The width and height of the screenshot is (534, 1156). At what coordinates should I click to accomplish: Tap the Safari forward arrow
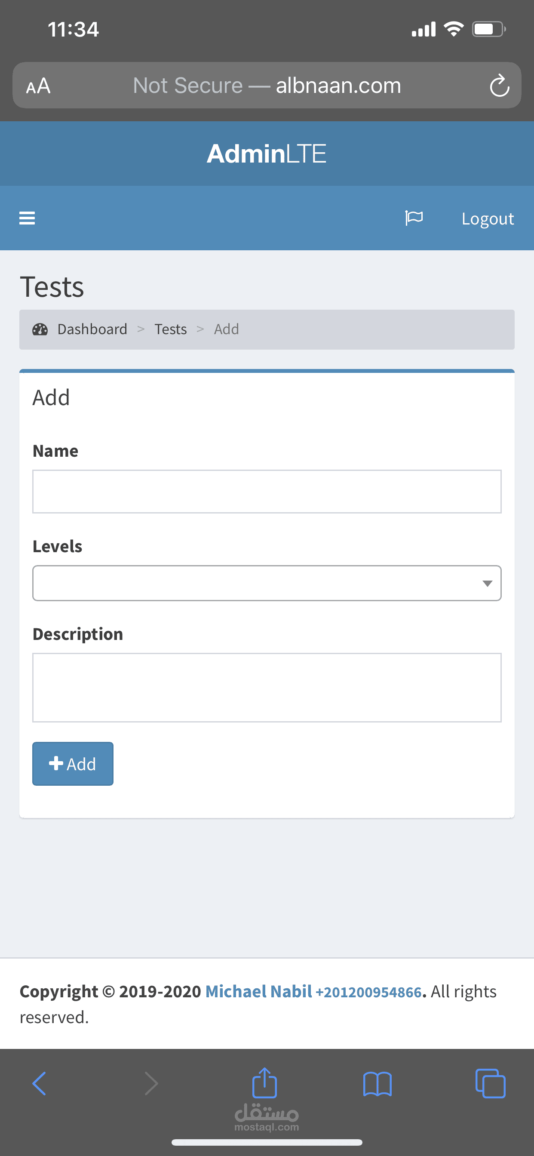click(x=152, y=1083)
